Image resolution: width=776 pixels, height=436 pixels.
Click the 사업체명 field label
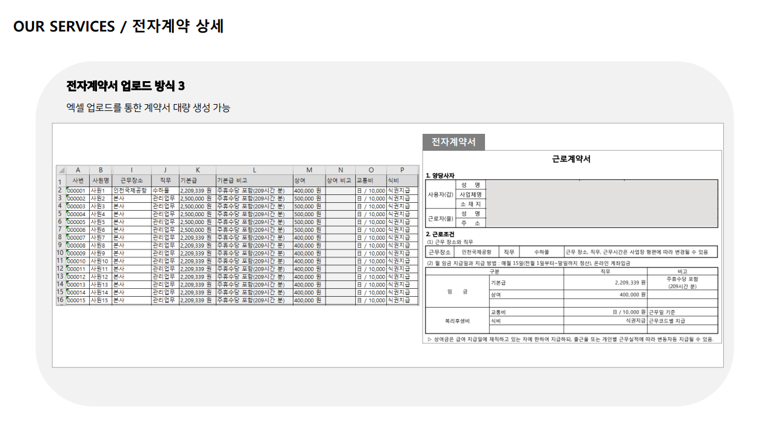tap(471, 194)
